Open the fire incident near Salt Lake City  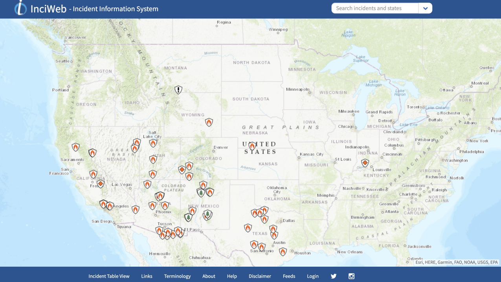point(153,143)
